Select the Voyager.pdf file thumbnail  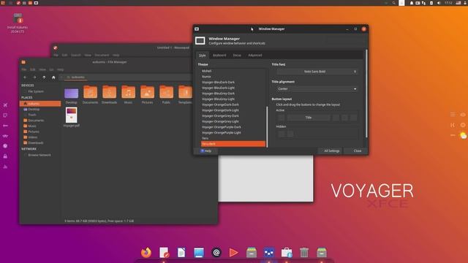click(x=72, y=115)
